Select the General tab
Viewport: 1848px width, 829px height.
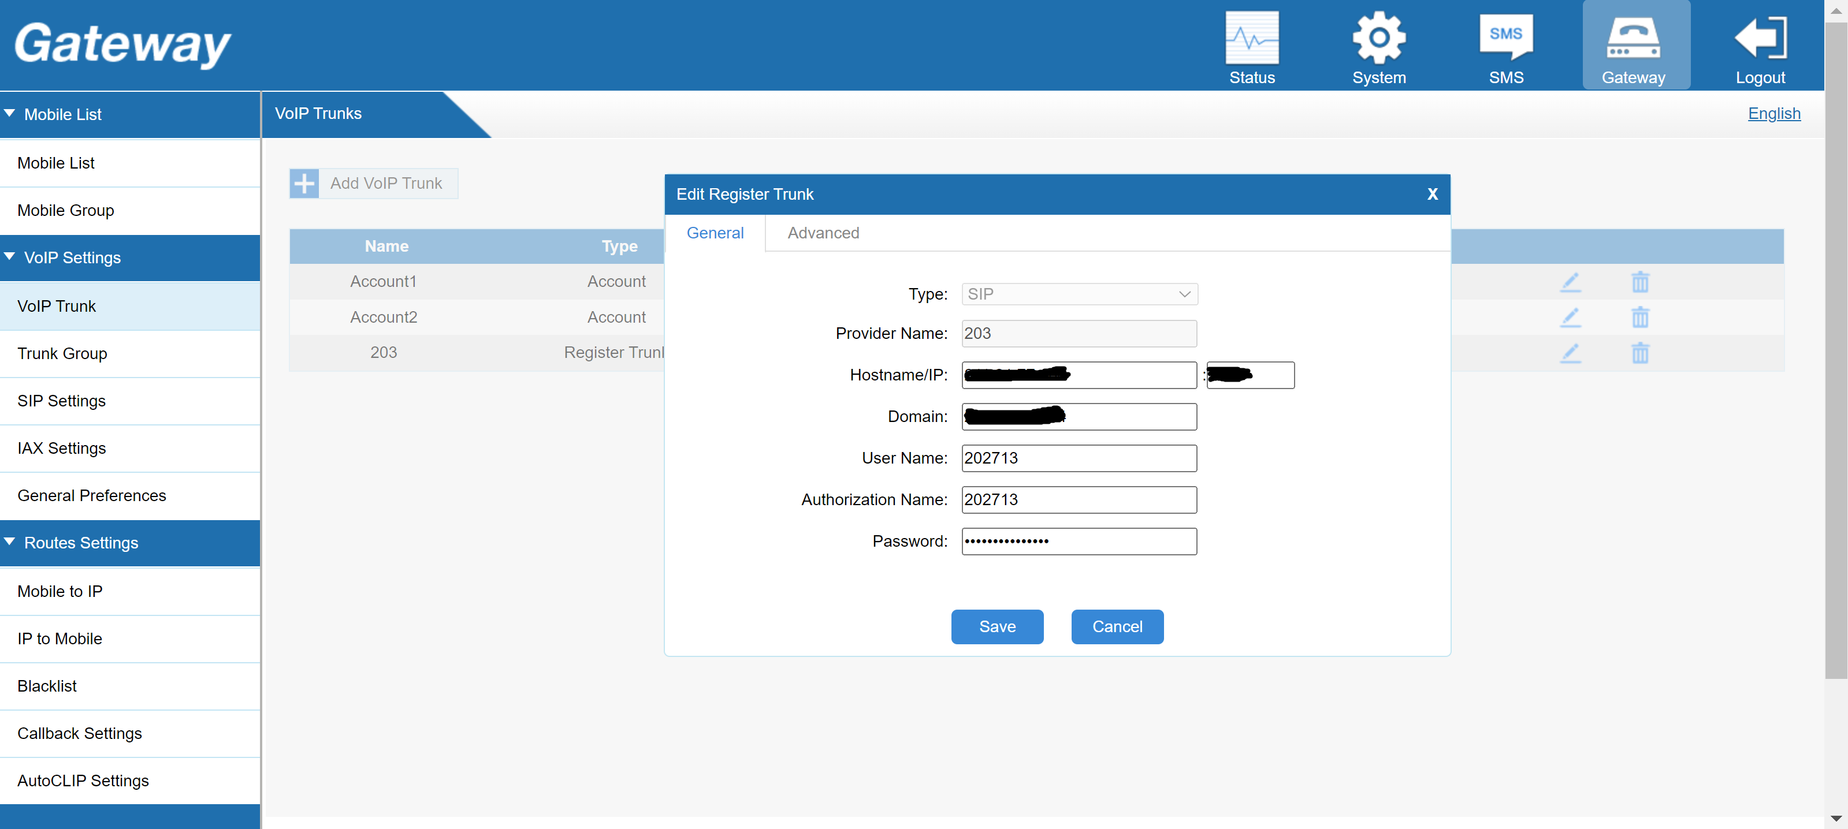tap(715, 233)
